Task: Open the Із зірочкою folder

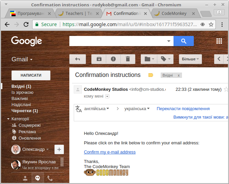Action: [22, 93]
